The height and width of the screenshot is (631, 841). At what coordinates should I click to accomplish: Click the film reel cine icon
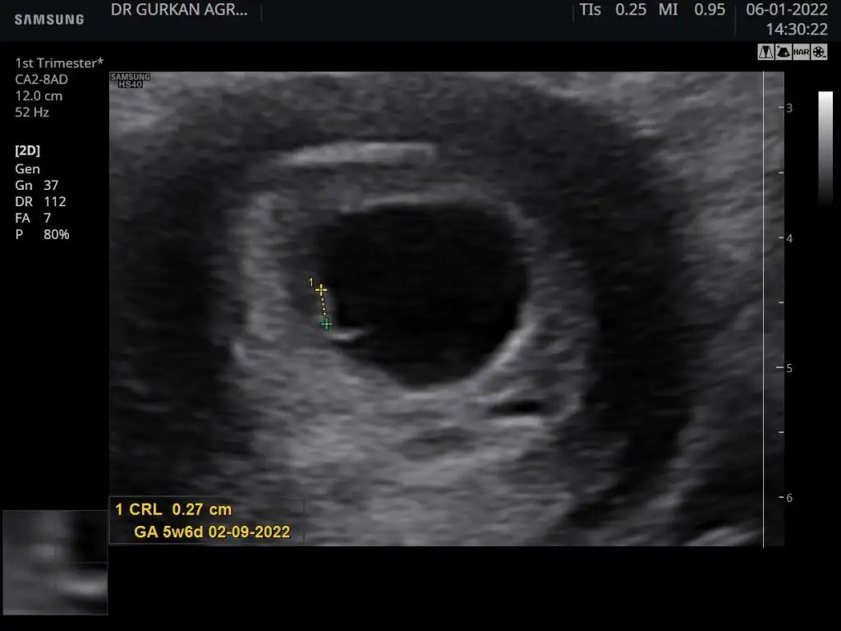pyautogui.click(x=819, y=51)
